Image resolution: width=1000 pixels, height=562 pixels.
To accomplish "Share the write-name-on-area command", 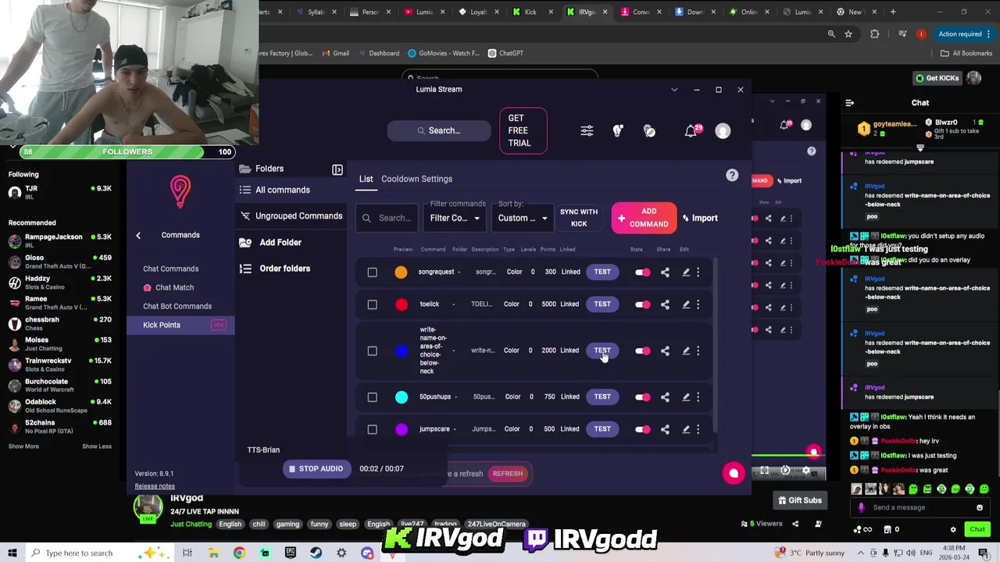I will click(665, 350).
